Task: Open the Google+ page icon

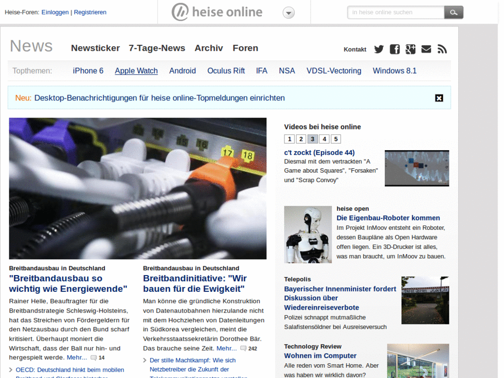Action: [x=410, y=49]
